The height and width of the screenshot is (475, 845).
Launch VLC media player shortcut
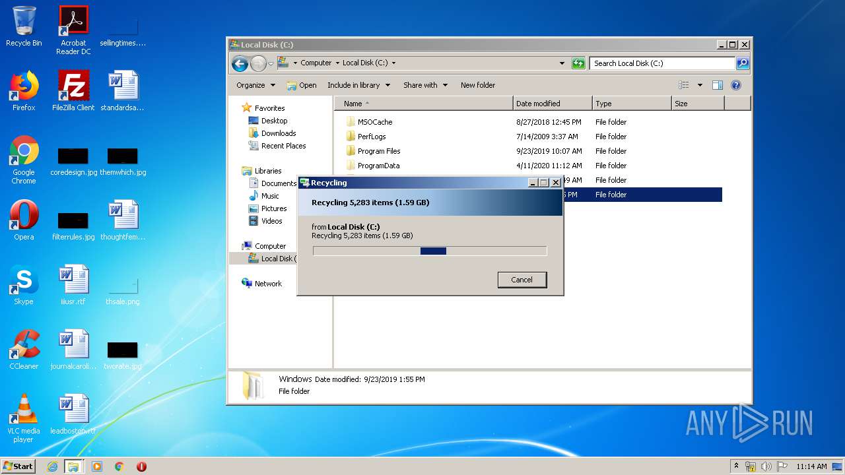coord(24,418)
